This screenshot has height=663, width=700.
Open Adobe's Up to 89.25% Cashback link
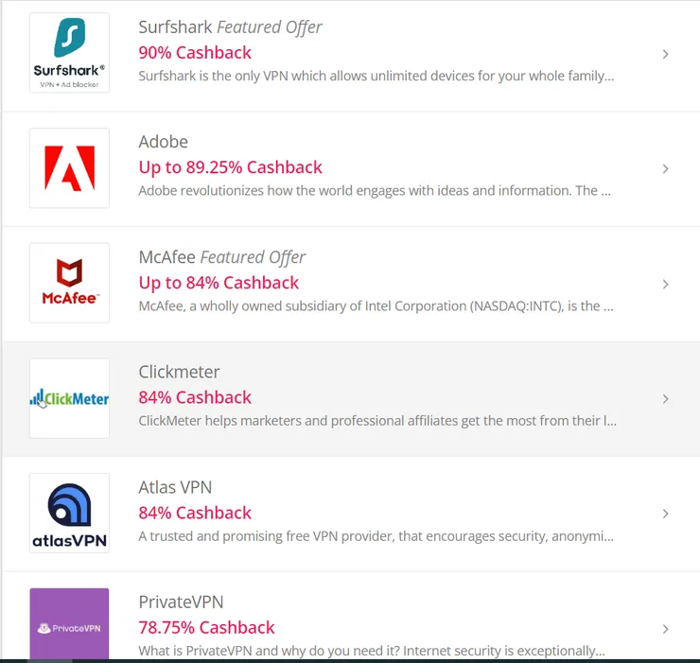coord(230,167)
